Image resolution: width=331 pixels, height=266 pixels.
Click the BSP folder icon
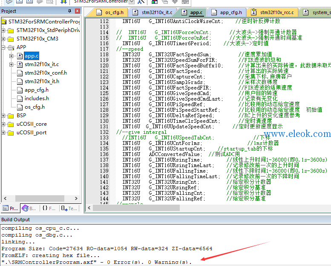click(x=11, y=116)
